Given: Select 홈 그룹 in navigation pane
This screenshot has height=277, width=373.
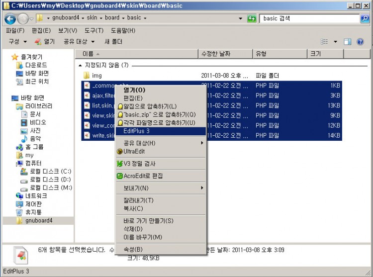Looking at the screenshot, I should tap(29, 147).
